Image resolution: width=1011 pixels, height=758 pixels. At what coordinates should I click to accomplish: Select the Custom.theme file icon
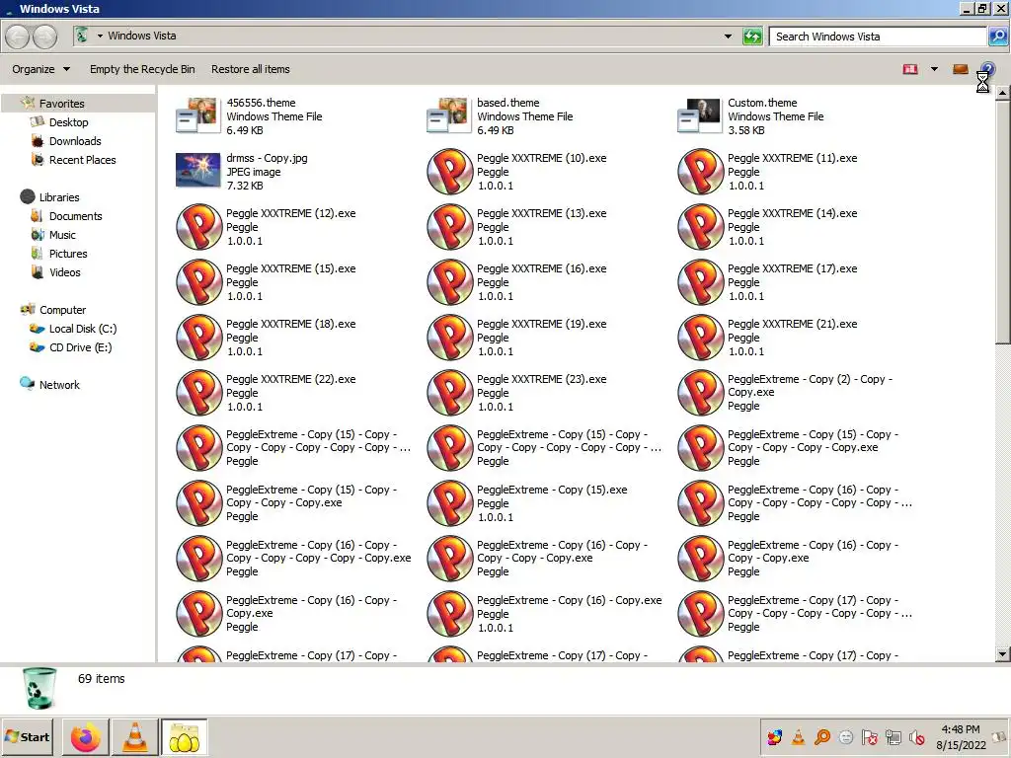(x=700, y=116)
